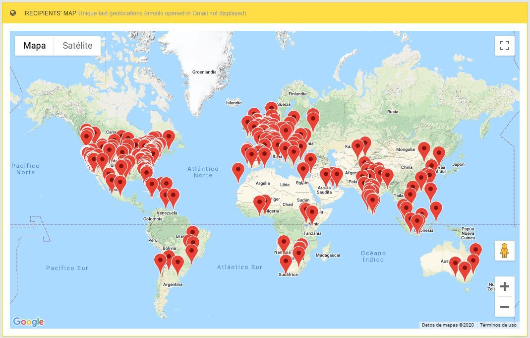
Task: Select the southeastern marker in Australia
Action: (465, 268)
